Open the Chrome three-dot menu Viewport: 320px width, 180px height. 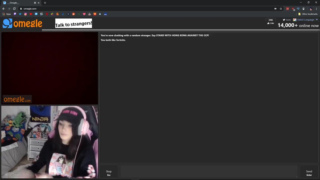point(316,9)
